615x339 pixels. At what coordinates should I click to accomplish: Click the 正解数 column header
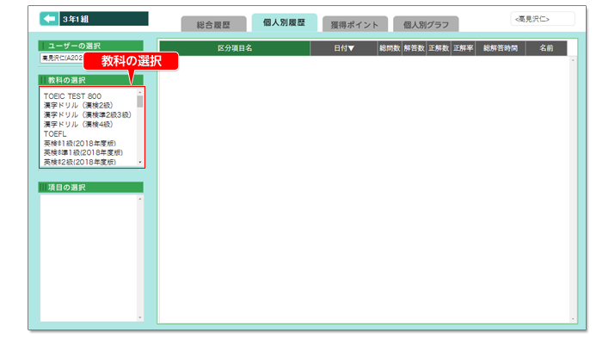tap(439, 48)
